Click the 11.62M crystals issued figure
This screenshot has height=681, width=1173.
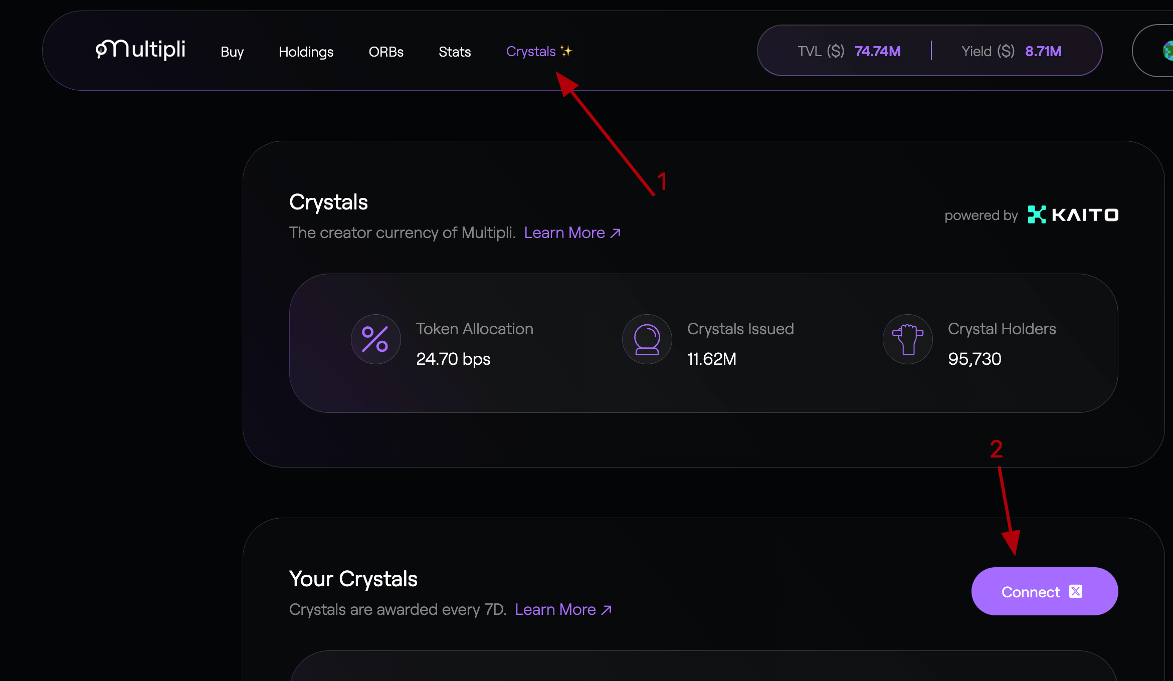click(711, 359)
